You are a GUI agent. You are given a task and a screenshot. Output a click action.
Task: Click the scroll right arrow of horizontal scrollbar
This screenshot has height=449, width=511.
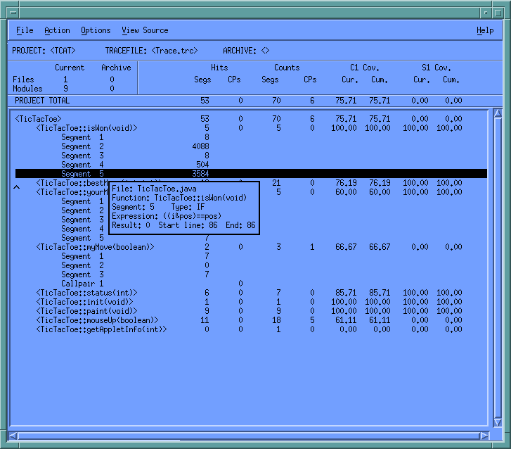point(484,436)
